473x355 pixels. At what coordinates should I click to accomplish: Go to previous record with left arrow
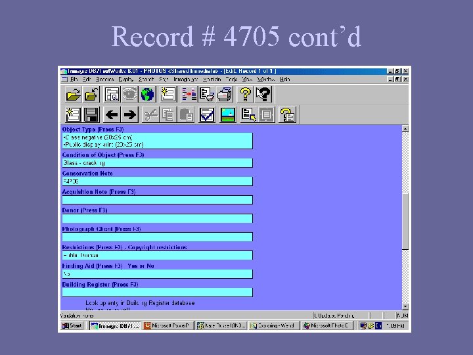tap(112, 114)
